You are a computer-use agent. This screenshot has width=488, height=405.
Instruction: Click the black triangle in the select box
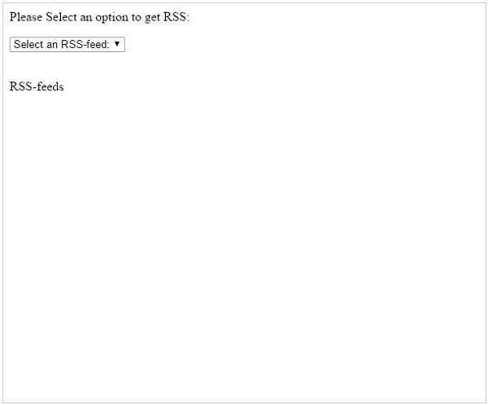click(x=117, y=44)
